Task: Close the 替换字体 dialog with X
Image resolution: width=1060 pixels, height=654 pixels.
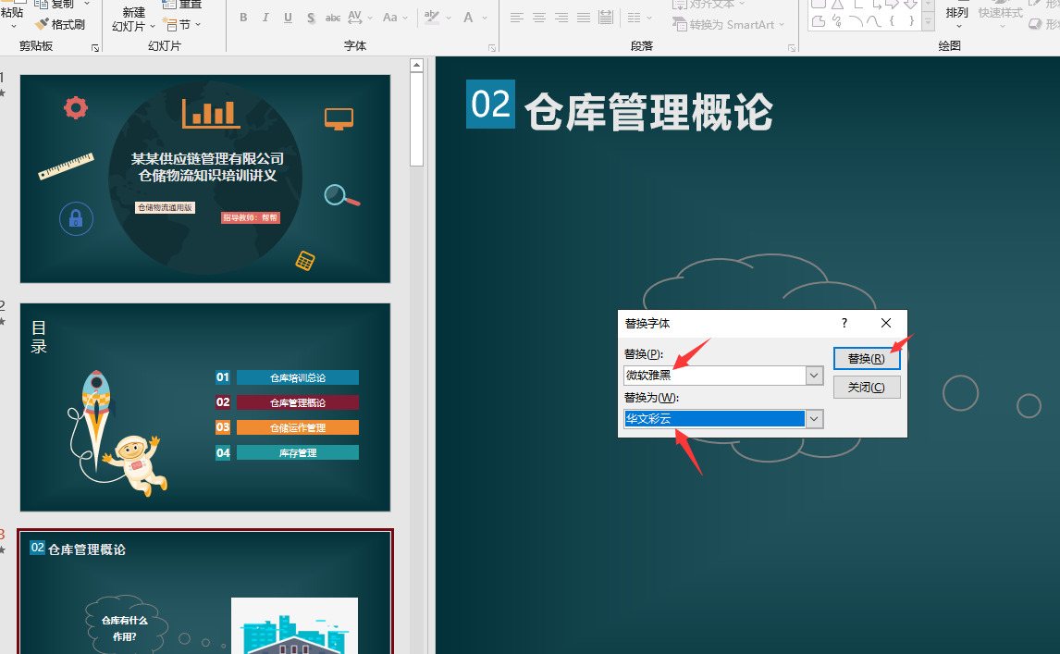Action: 886,323
